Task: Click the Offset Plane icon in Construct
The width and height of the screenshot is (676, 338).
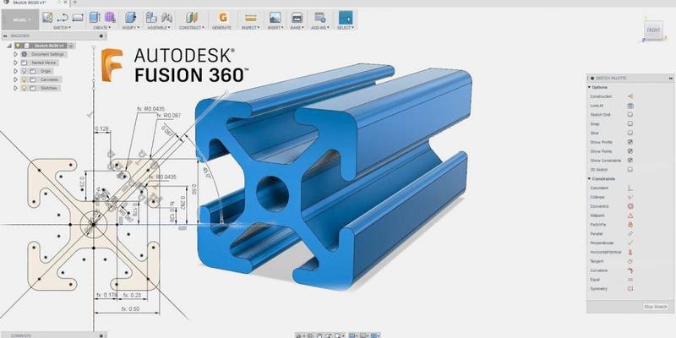Action: [192, 18]
